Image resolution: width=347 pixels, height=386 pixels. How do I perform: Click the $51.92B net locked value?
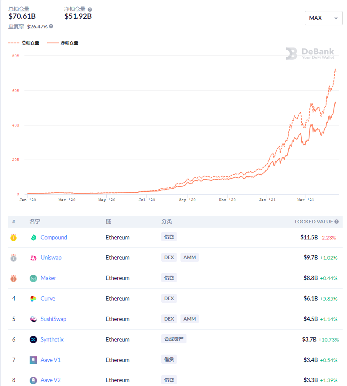[x=78, y=16]
